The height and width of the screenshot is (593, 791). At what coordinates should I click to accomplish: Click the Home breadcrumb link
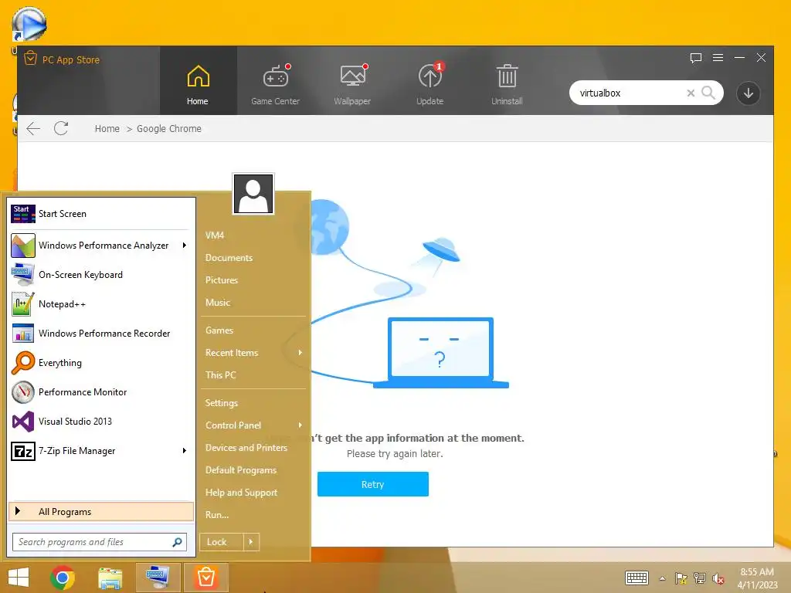click(107, 129)
